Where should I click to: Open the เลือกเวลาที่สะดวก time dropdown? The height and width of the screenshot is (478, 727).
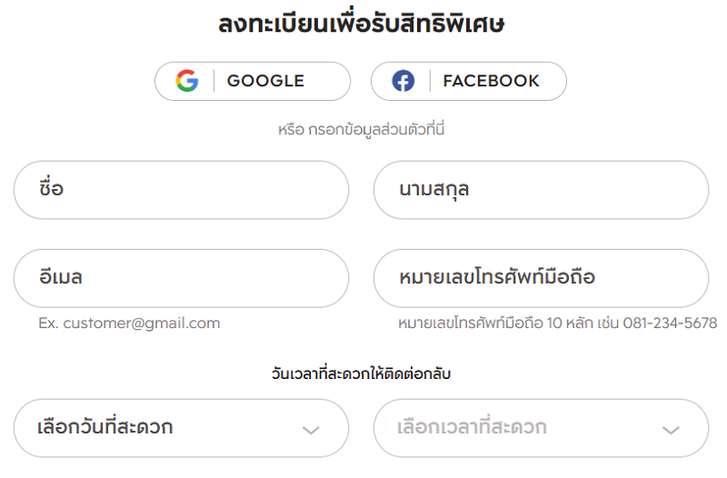click(x=541, y=428)
